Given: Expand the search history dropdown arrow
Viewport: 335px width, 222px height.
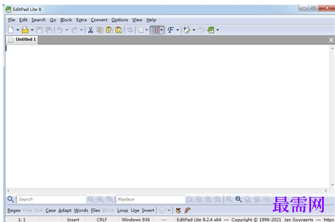Looking at the screenshot, I should click(169, 210).
